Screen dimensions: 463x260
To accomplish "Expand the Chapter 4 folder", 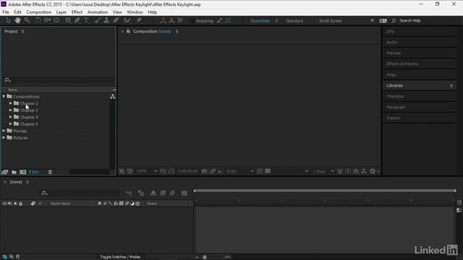I will [11, 117].
